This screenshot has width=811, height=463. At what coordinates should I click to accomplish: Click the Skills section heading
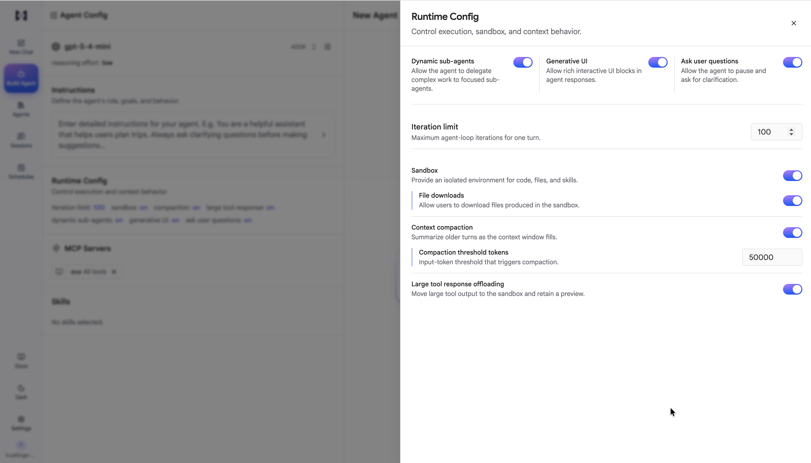click(x=61, y=301)
